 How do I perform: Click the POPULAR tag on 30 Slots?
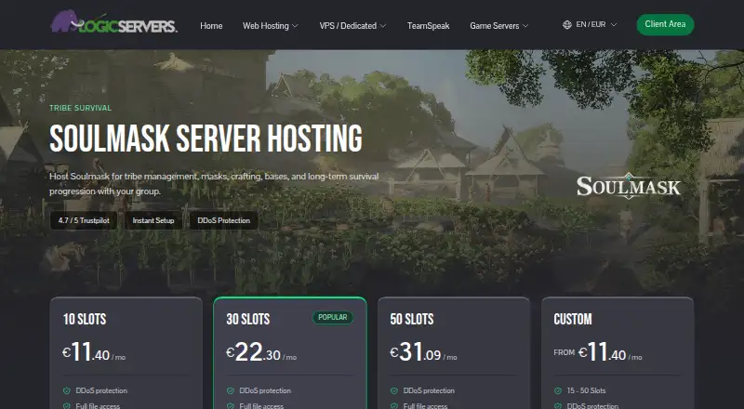coord(333,317)
